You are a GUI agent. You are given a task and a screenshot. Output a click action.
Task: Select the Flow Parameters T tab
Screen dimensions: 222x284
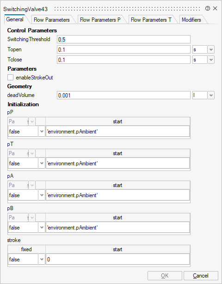click(x=151, y=20)
